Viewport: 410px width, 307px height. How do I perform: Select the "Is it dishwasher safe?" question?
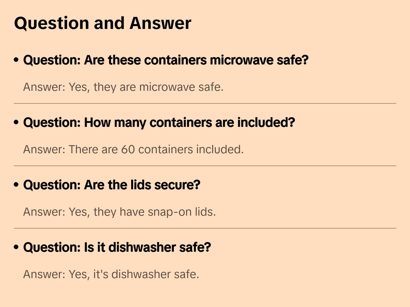(x=117, y=247)
